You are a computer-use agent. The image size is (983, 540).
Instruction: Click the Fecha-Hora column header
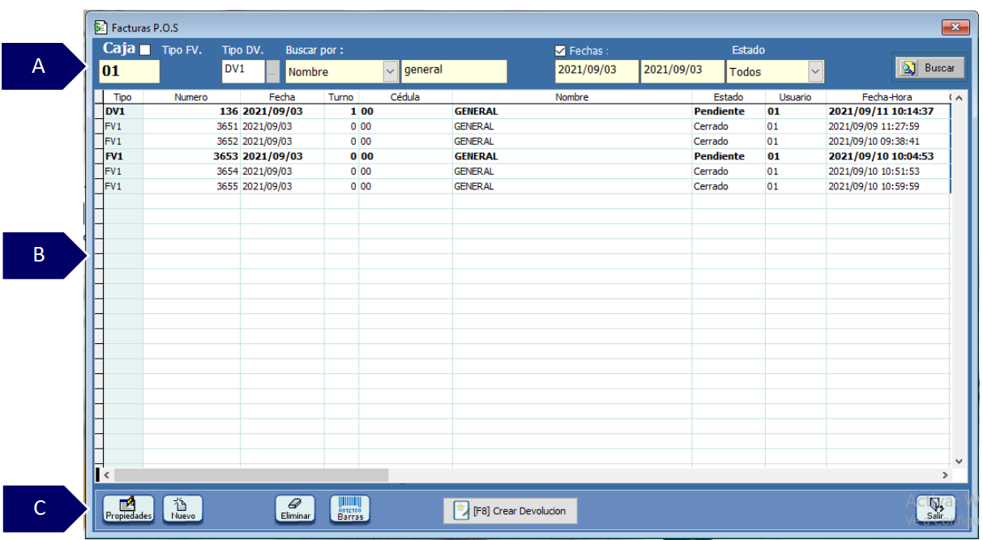pyautogui.click(x=887, y=97)
